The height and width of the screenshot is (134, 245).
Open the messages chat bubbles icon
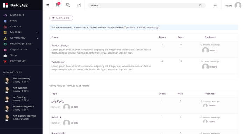[68, 5]
